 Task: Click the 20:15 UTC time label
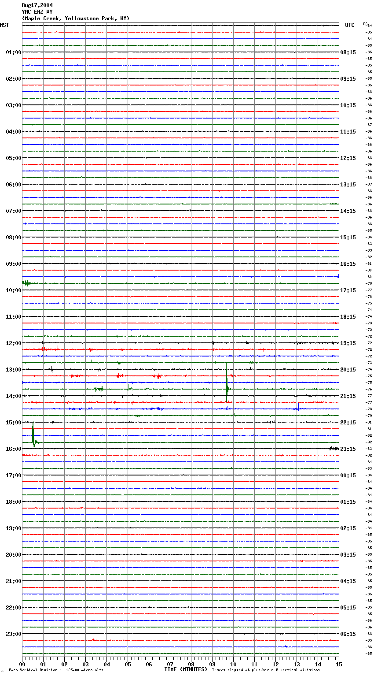click(x=348, y=370)
